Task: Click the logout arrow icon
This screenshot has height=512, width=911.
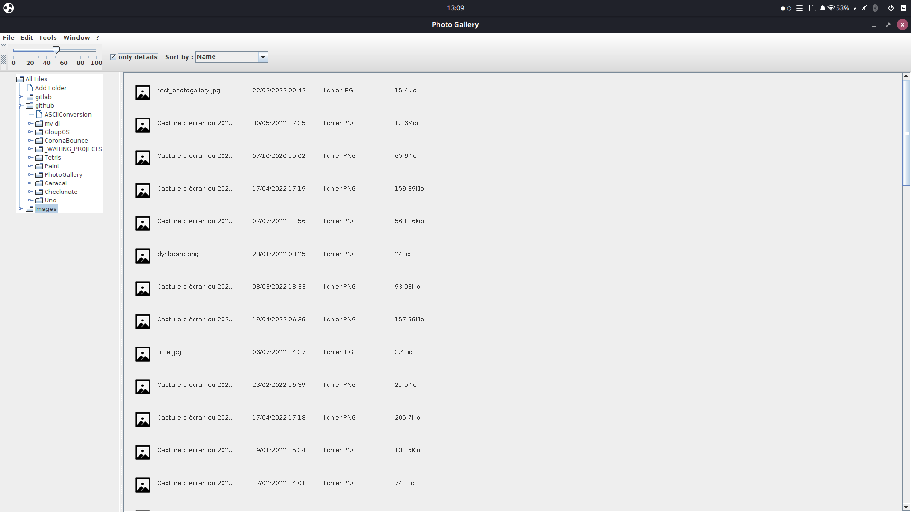Action: pyautogui.click(x=903, y=8)
